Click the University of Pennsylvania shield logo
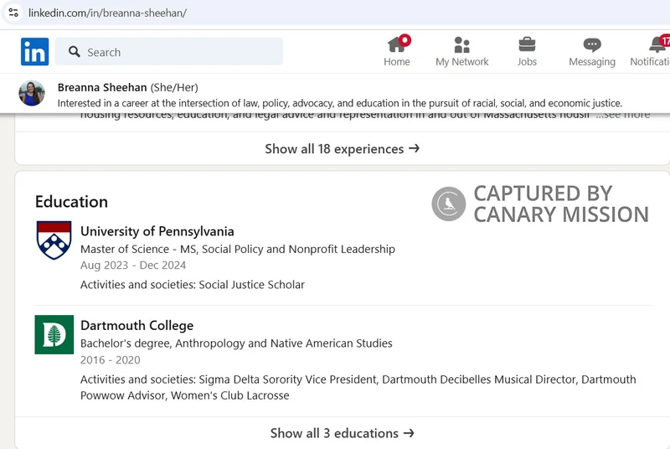This screenshot has height=449, width=670. point(54,240)
